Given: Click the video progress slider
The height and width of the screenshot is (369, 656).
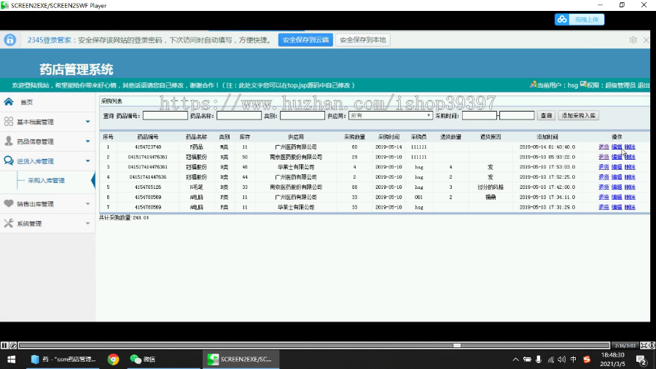Looking at the screenshot, I should click(x=313, y=346).
